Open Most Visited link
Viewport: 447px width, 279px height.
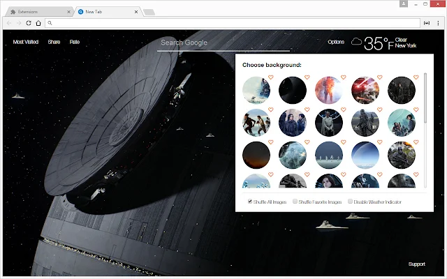26,42
